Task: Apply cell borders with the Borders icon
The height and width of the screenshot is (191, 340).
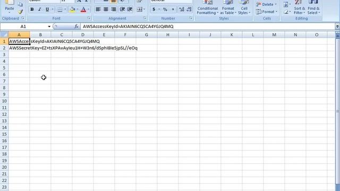Action: tap(59, 10)
